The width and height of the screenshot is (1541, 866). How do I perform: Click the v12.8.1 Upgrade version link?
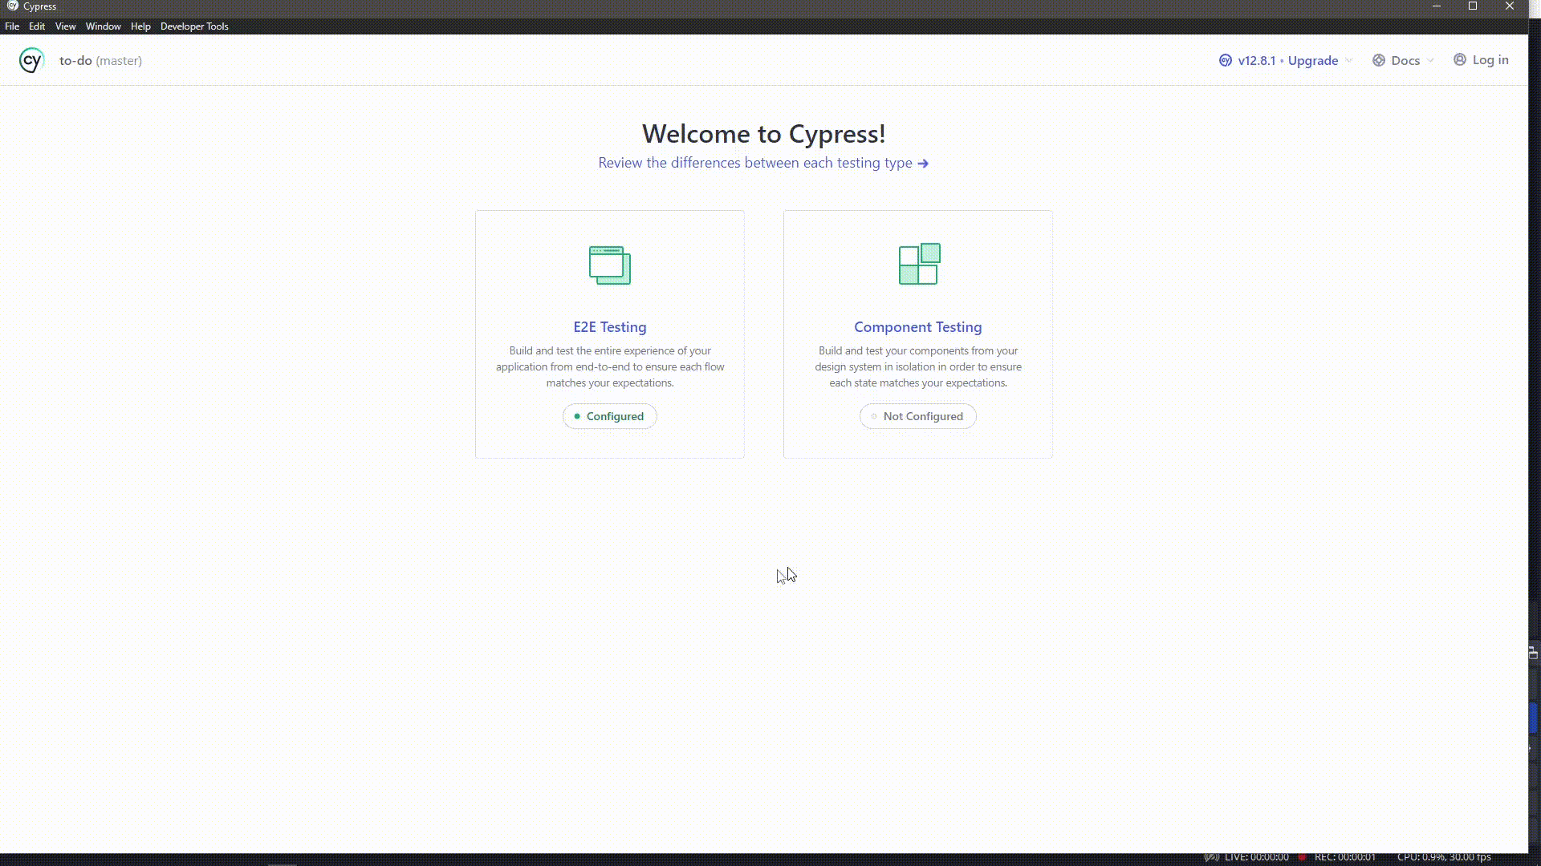1287,60
